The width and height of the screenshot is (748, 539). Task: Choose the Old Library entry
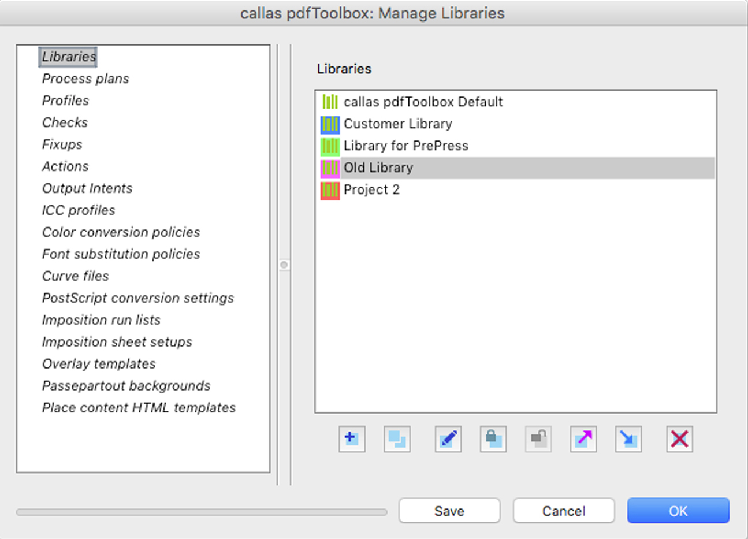tap(378, 168)
